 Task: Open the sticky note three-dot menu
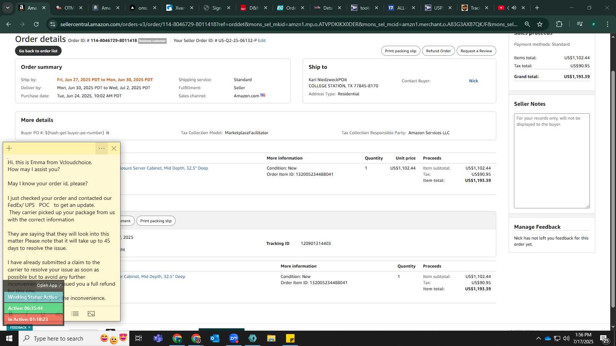(x=102, y=148)
